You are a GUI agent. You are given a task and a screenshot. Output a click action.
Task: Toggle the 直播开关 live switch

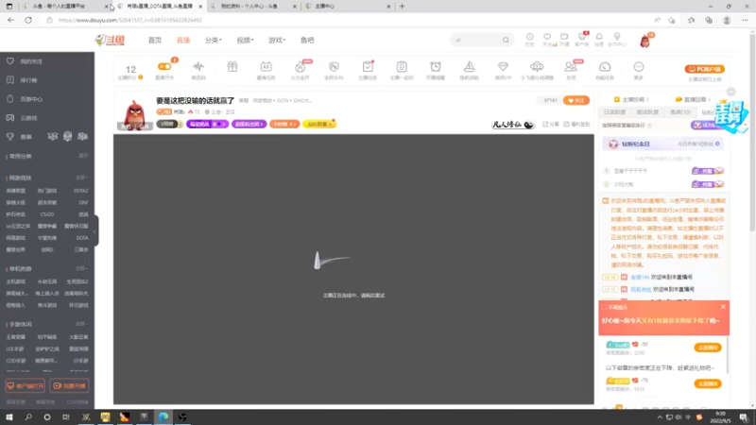click(164, 66)
